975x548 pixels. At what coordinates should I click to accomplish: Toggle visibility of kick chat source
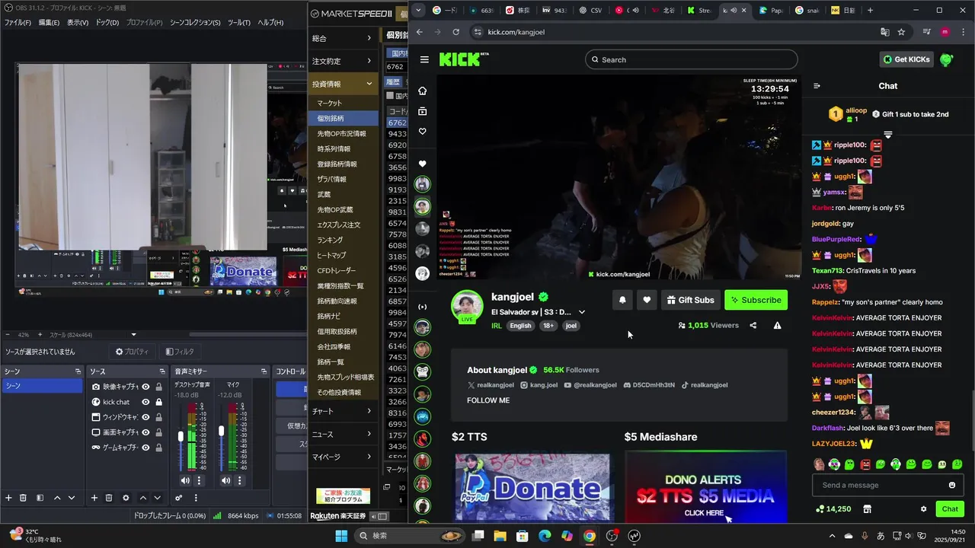[x=145, y=402]
